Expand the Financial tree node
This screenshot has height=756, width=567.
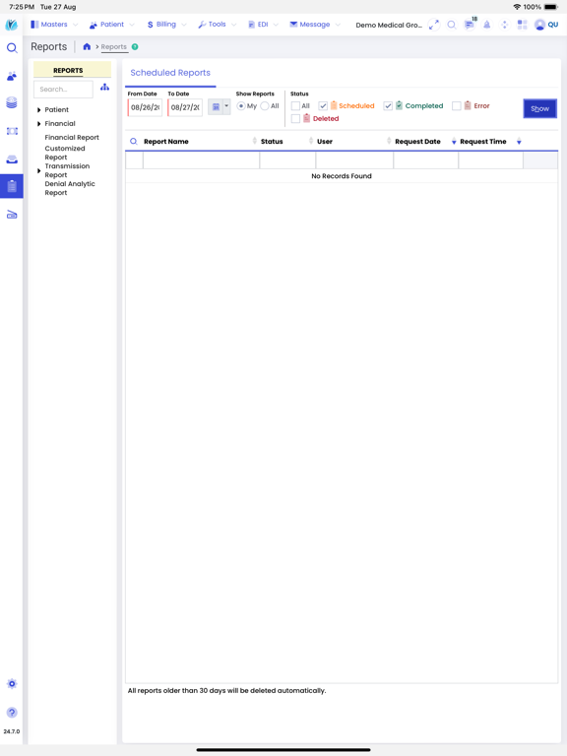coord(39,124)
